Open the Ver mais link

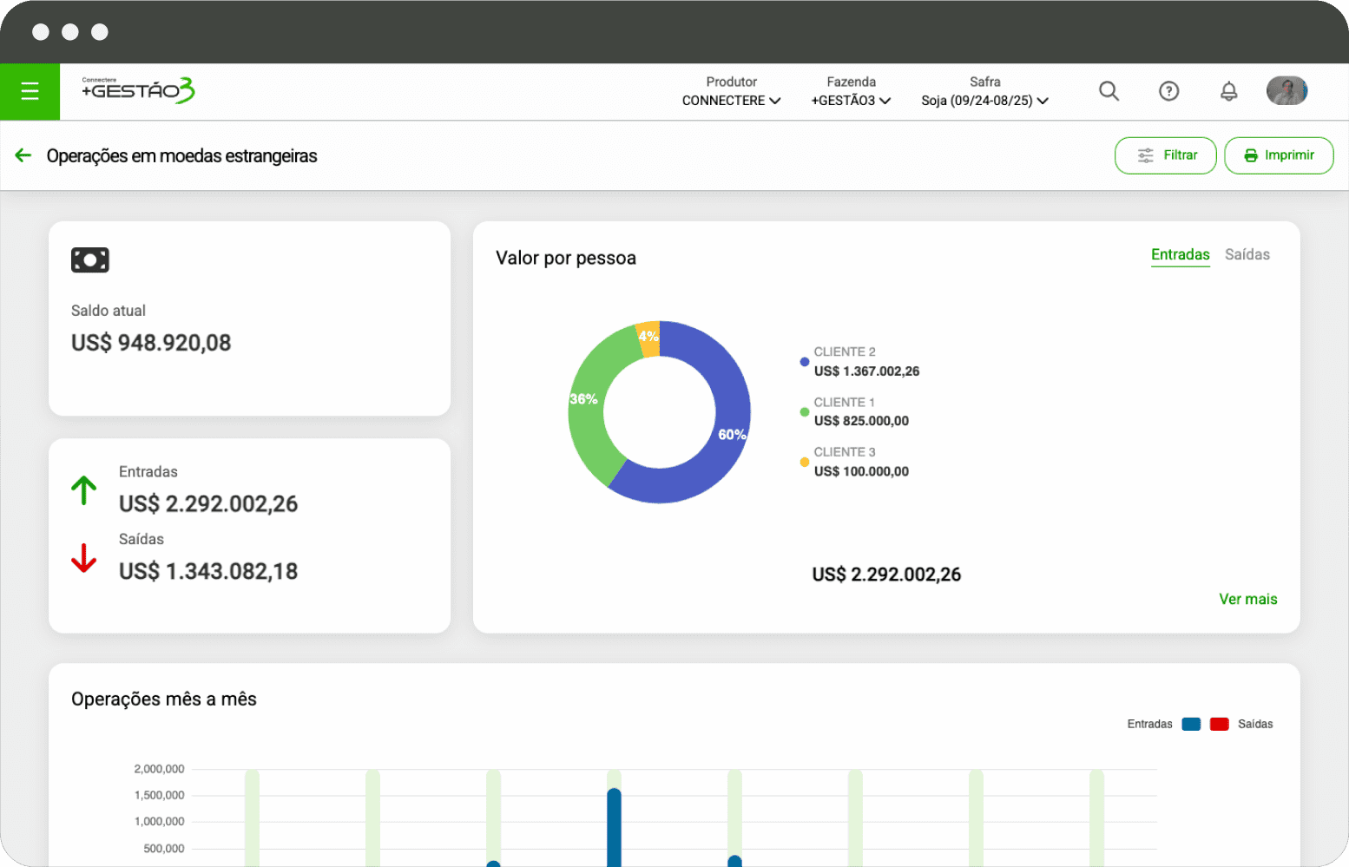click(1247, 599)
